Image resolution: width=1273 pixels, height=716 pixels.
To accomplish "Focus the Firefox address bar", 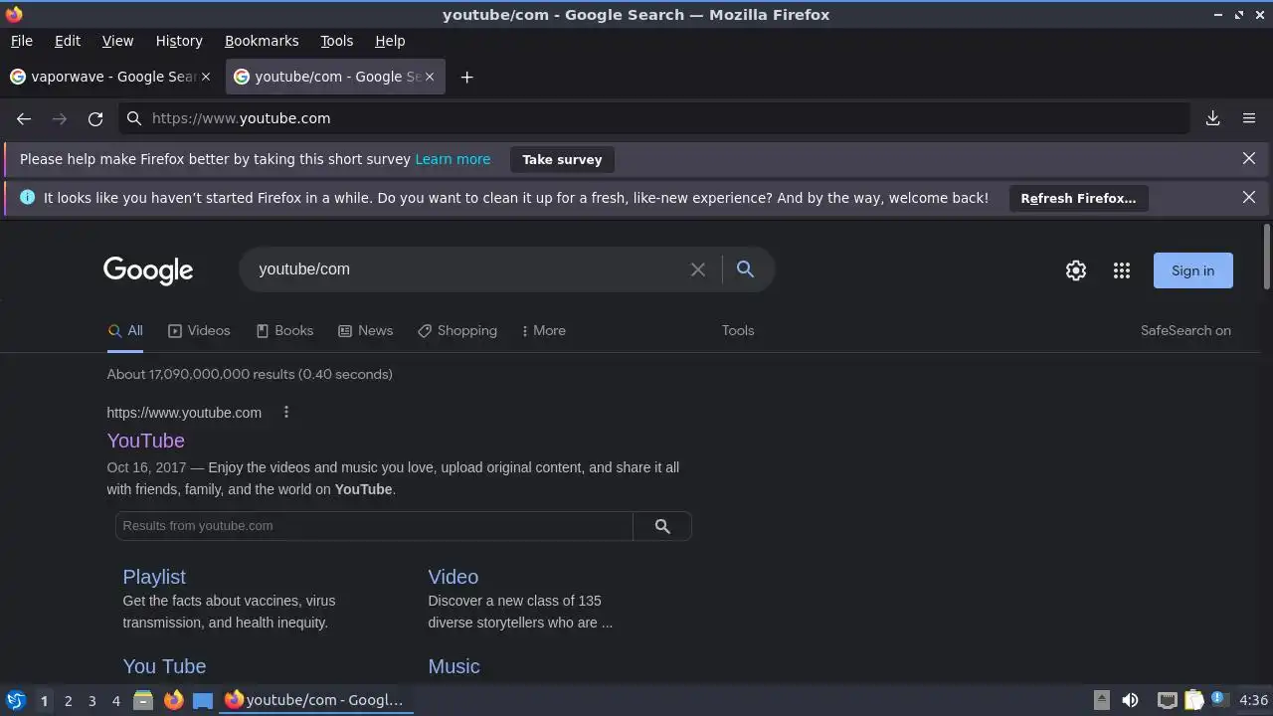I will pyautogui.click(x=654, y=118).
